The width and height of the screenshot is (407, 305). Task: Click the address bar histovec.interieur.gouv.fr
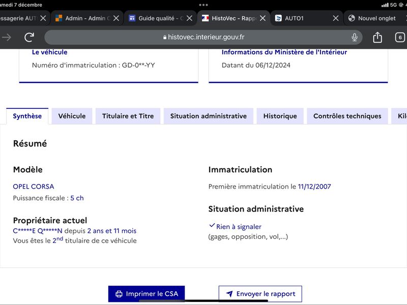tap(203, 37)
